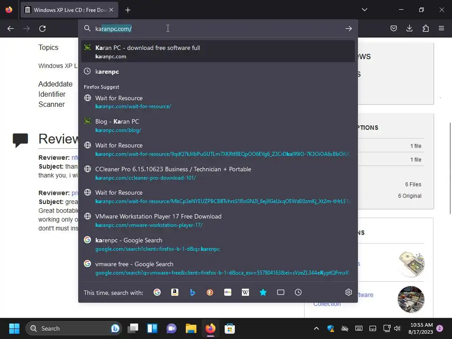Select Wait for Resource MbCp3eNY suggestion
The height and width of the screenshot is (339, 452).
(218, 197)
